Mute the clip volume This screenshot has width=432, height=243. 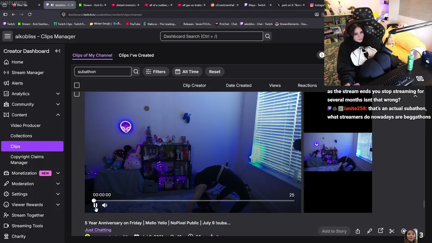[105, 205]
